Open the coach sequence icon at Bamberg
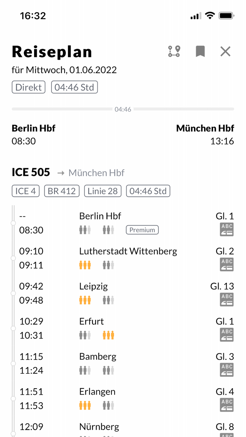This screenshot has width=246, height=437. click(x=226, y=370)
